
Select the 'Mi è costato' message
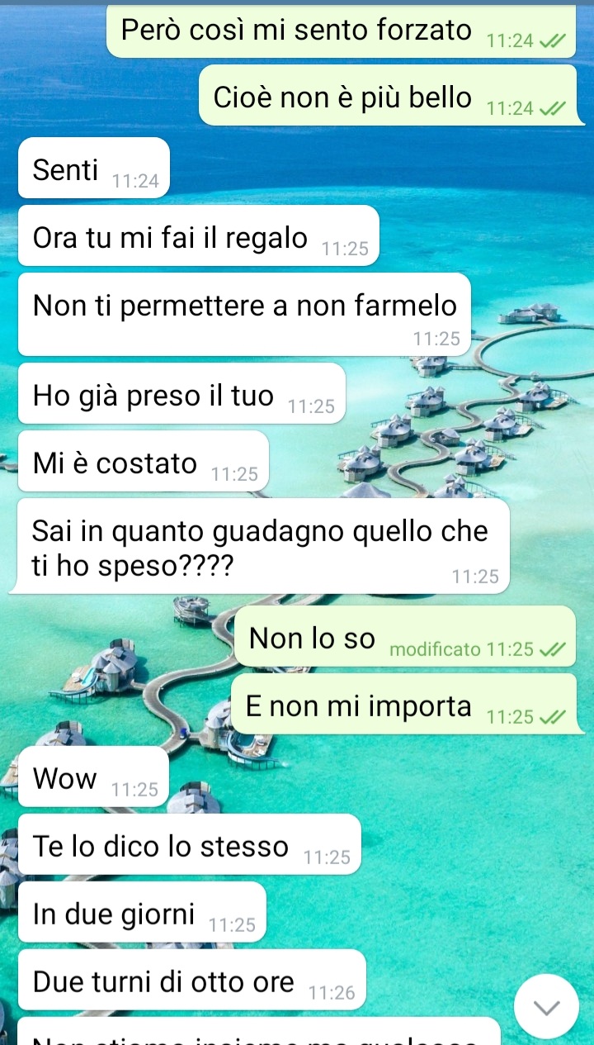pos(144,461)
